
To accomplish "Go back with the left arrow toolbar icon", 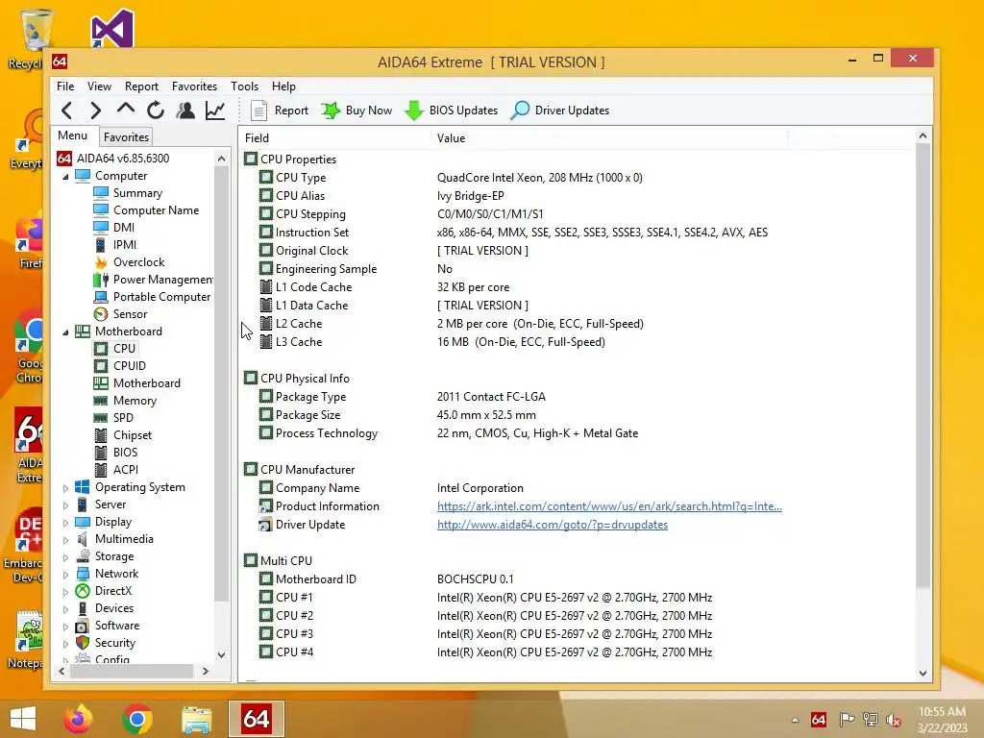I will tap(66, 111).
